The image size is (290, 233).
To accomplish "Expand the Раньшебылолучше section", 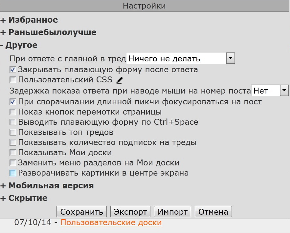I will pos(49,32).
